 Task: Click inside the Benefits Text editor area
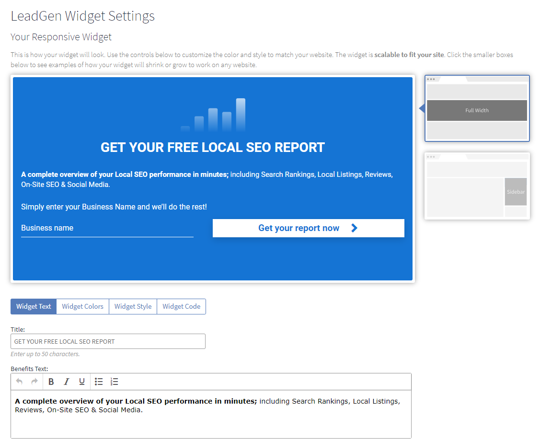coord(211,414)
